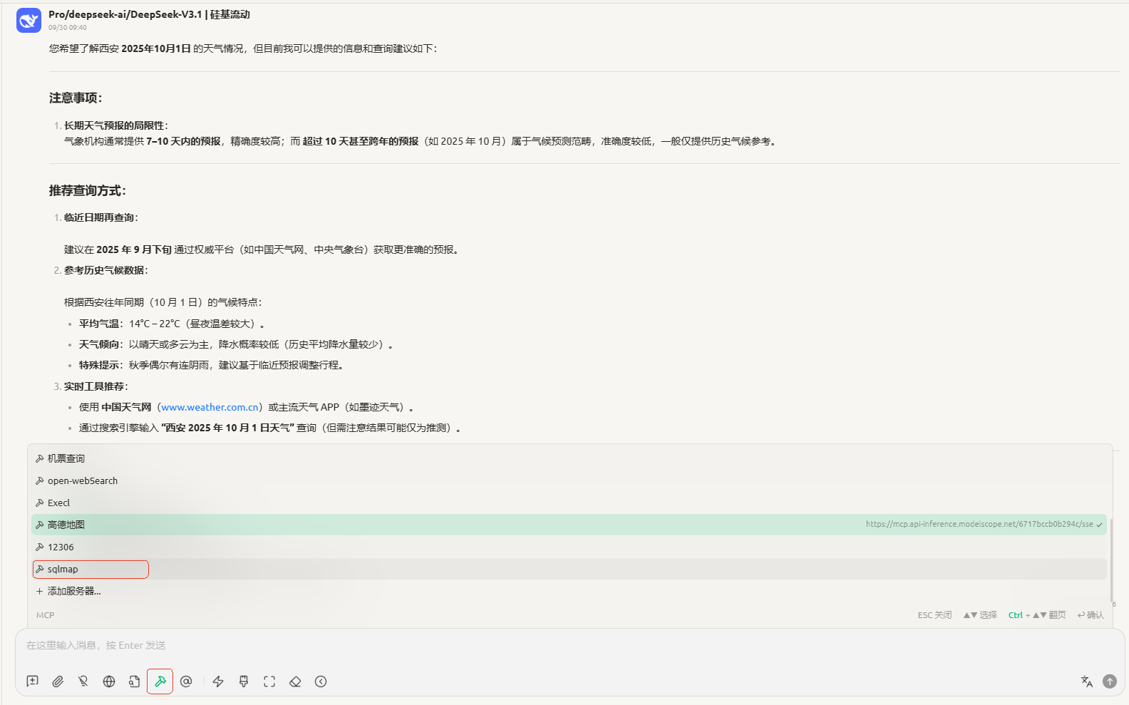
Task: Click the @ mention model icon
Action: pos(186,681)
